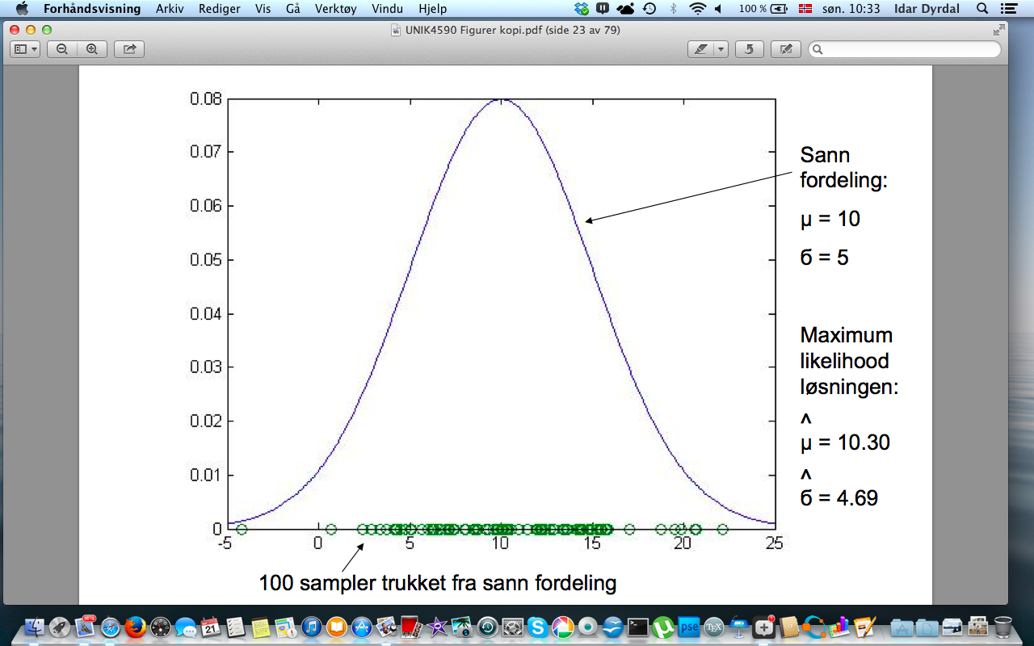Click the 'Maximum likelihood løsningen:' text
This screenshot has height=646, width=1034.
tap(849, 361)
